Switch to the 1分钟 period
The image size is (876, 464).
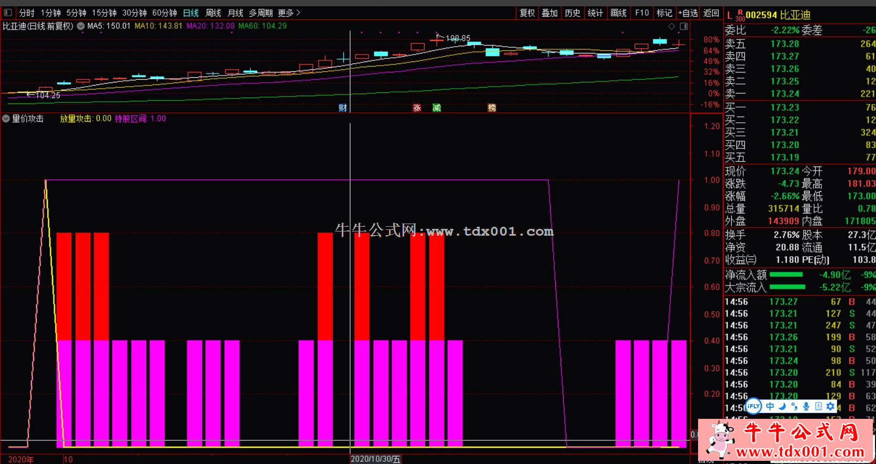(x=51, y=13)
